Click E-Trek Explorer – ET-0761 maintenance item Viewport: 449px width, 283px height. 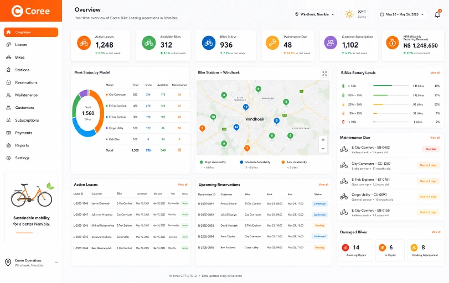click(x=390, y=181)
